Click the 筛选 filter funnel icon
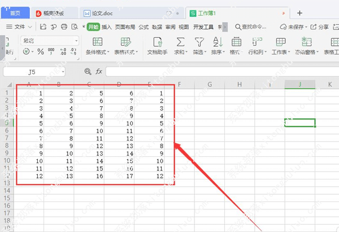Screen dimensions: 339x232 click(x=199, y=42)
